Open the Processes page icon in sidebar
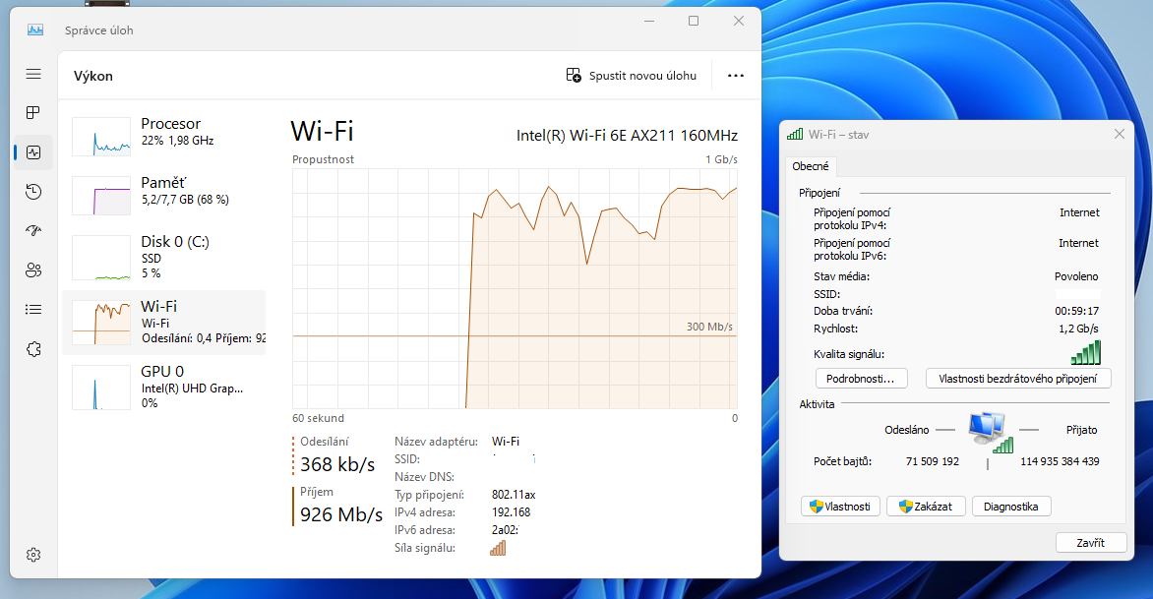 coord(33,112)
